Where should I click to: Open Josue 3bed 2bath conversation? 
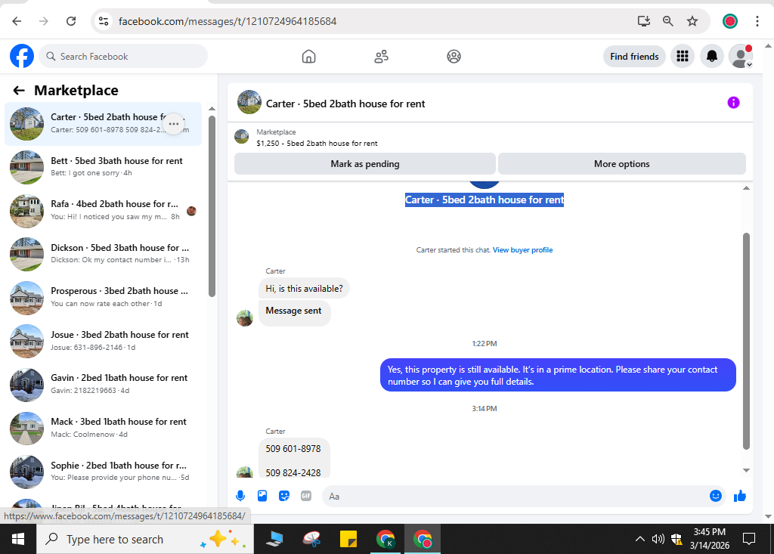[x=103, y=341]
